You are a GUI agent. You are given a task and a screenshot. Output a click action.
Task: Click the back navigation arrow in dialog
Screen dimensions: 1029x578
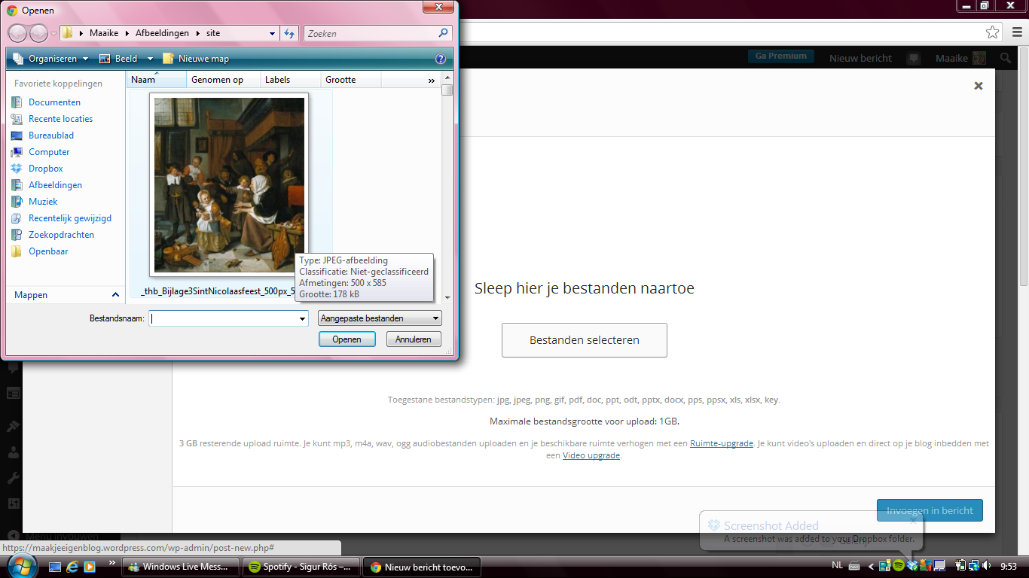[17, 33]
